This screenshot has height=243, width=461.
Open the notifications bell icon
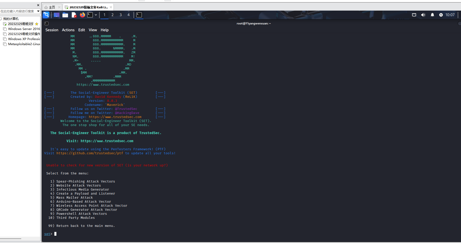tap(432, 15)
